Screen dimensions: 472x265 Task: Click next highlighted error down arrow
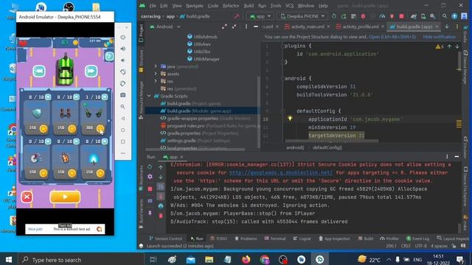tap(457, 46)
